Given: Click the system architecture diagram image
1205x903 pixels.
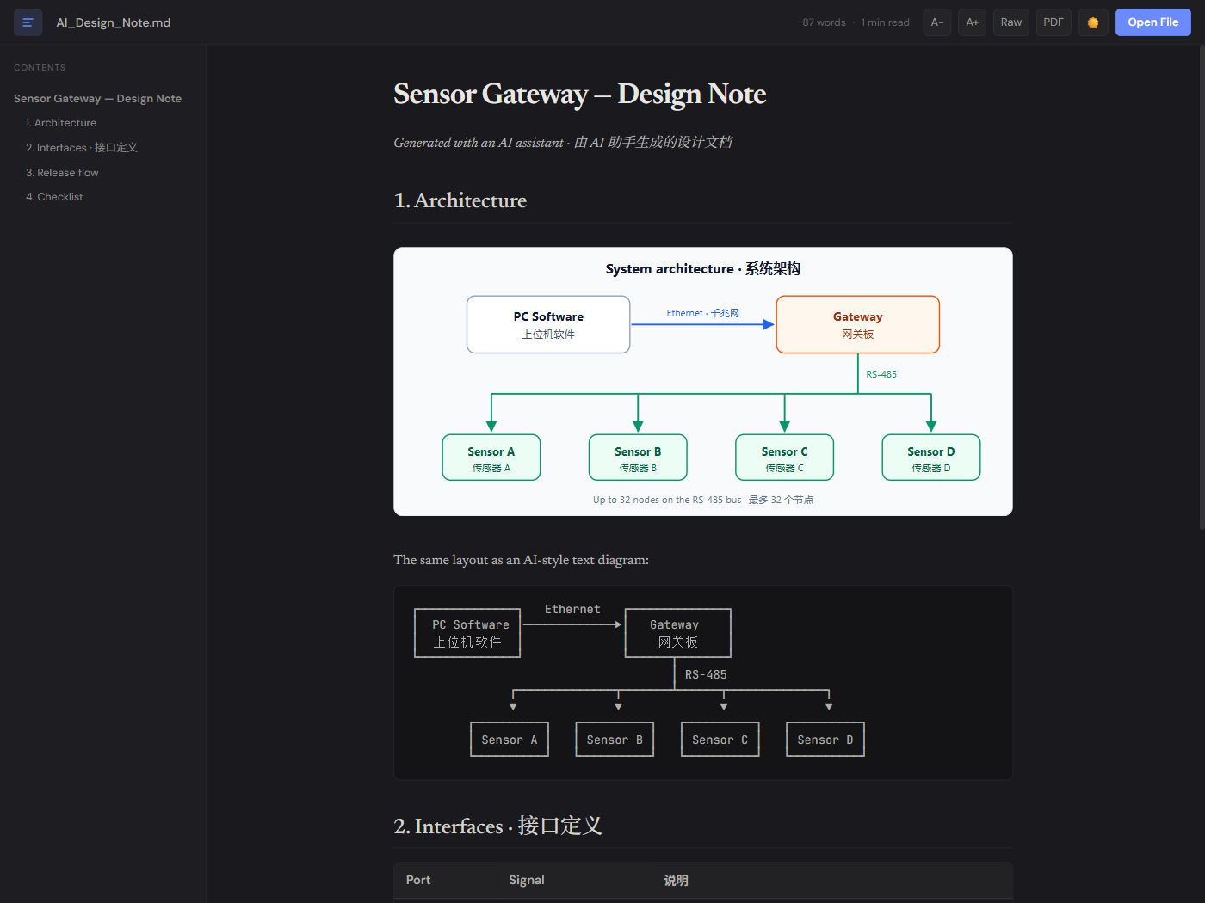Looking at the screenshot, I should point(703,382).
